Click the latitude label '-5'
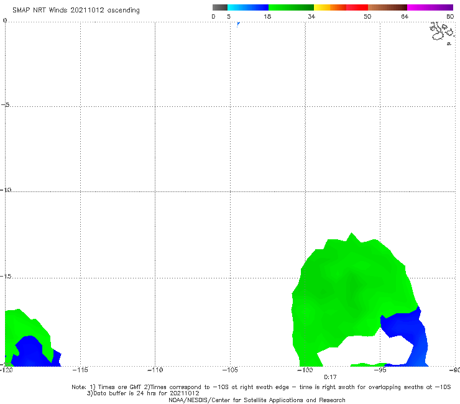 click(6, 104)
